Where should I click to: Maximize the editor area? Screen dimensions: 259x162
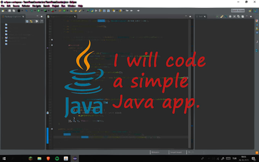coord(190,16)
